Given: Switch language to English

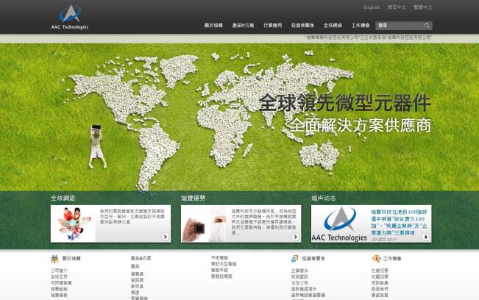Looking at the screenshot, I should 372,7.
